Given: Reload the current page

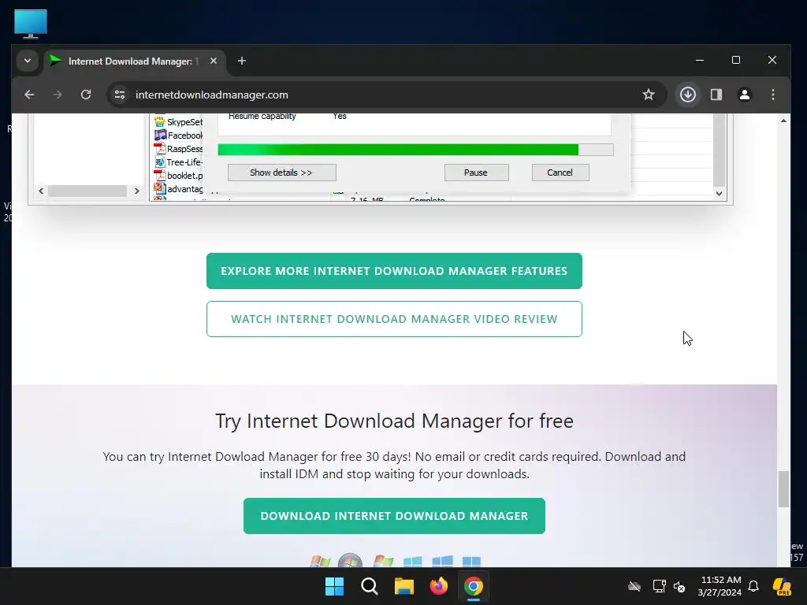Looking at the screenshot, I should coord(86,95).
